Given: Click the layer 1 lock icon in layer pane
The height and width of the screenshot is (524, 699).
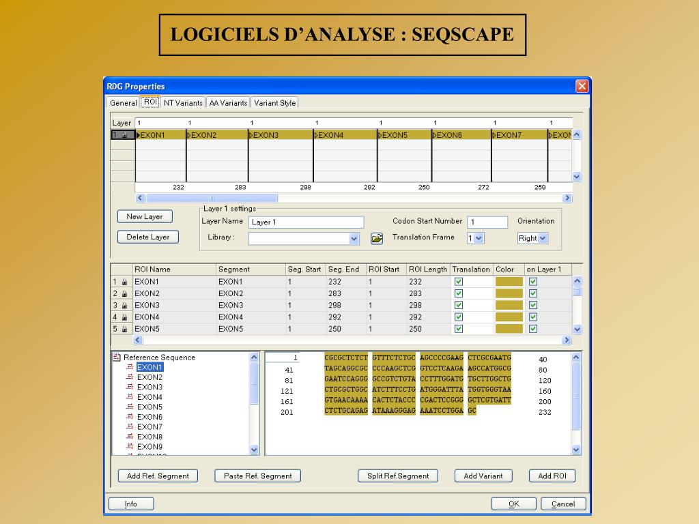Looking at the screenshot, I should 124,134.
